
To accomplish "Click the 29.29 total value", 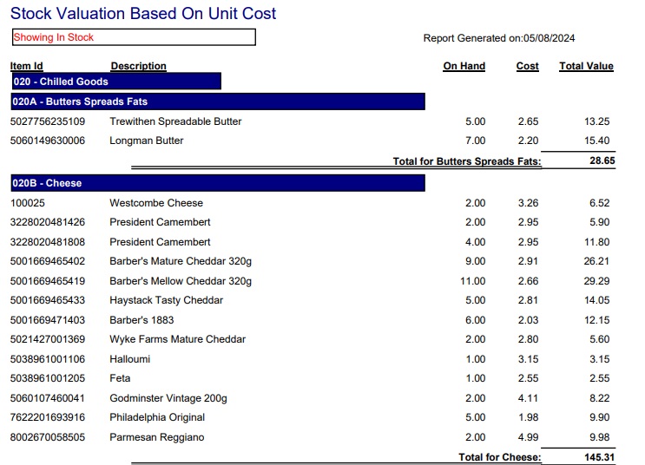I will (x=596, y=281).
